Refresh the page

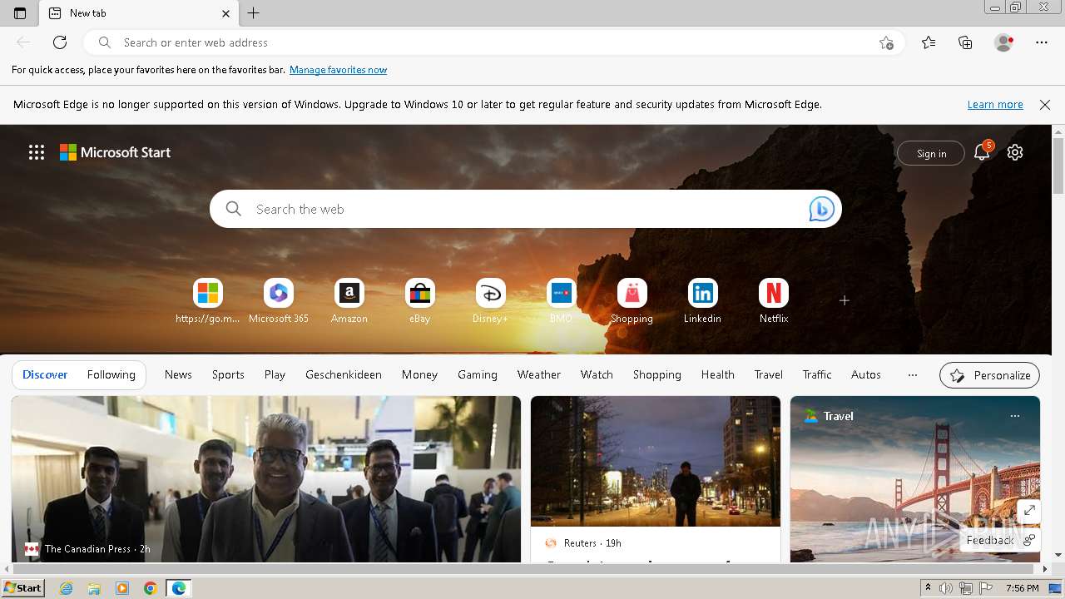coord(60,42)
